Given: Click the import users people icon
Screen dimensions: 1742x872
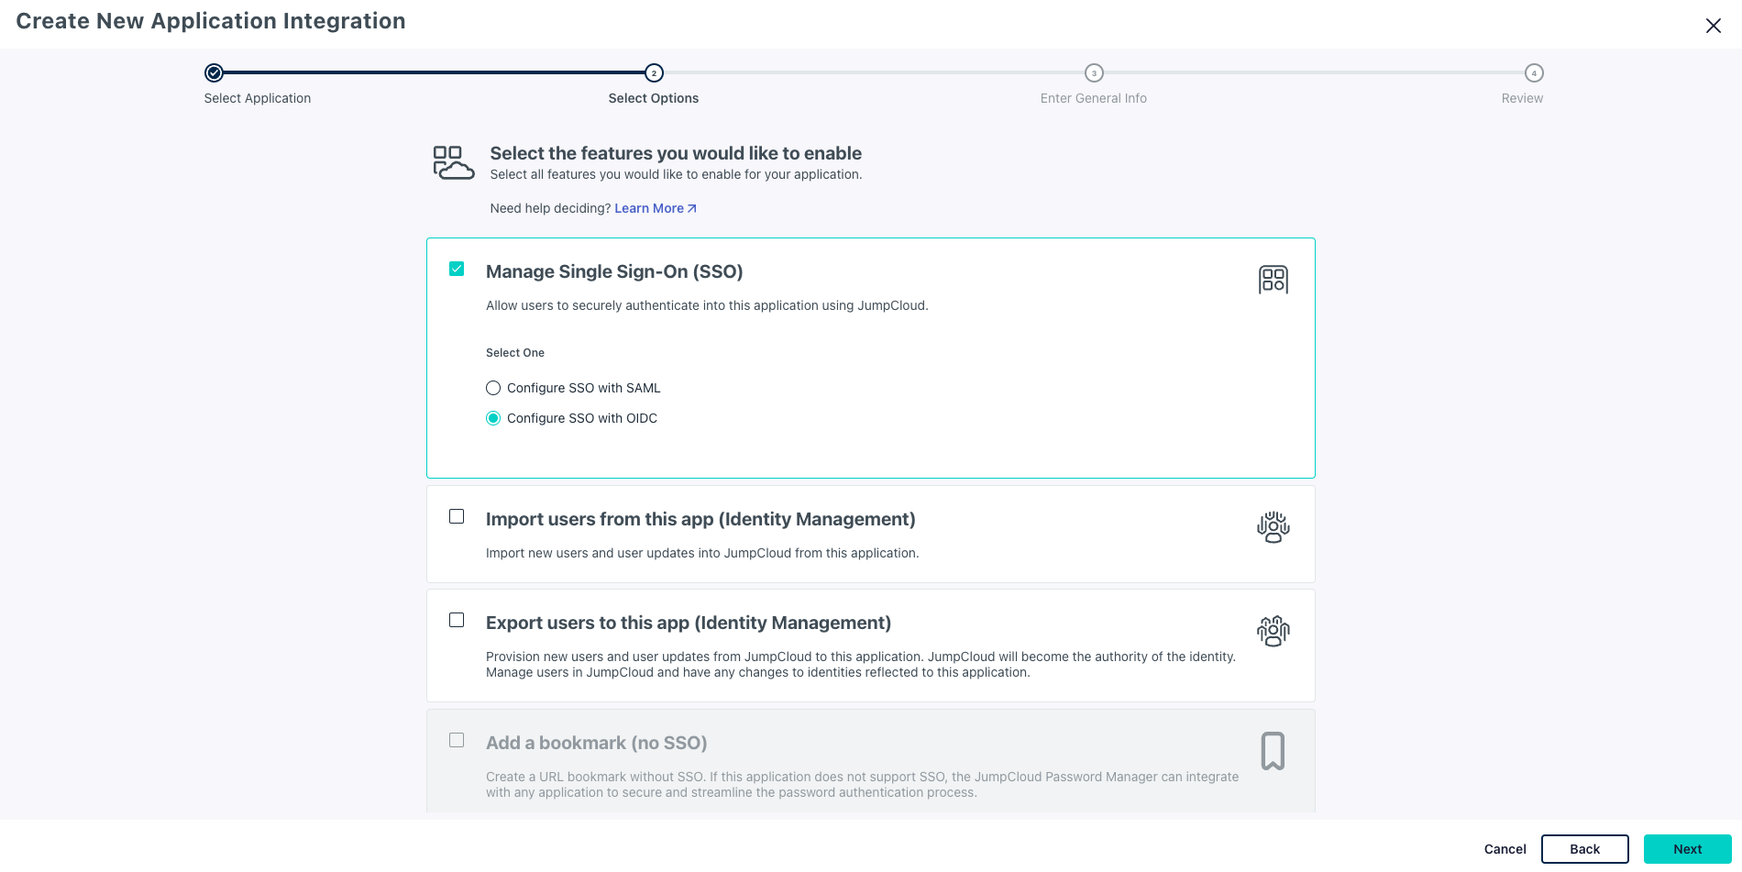Looking at the screenshot, I should (1273, 527).
